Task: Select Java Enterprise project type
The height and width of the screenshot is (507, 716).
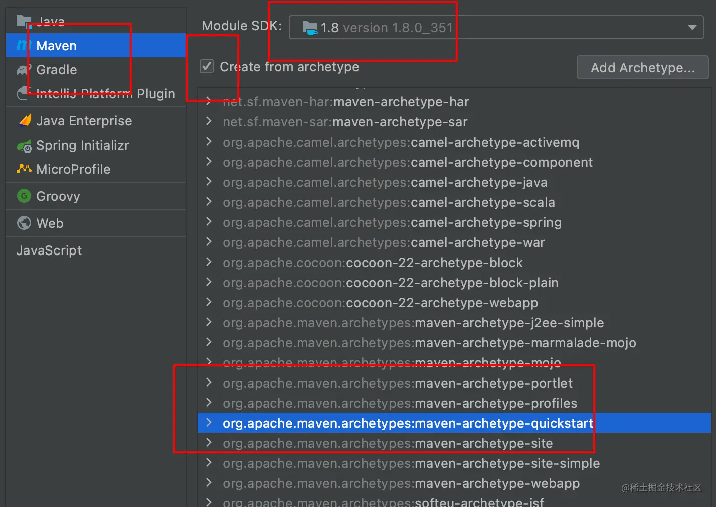Action: (x=96, y=121)
